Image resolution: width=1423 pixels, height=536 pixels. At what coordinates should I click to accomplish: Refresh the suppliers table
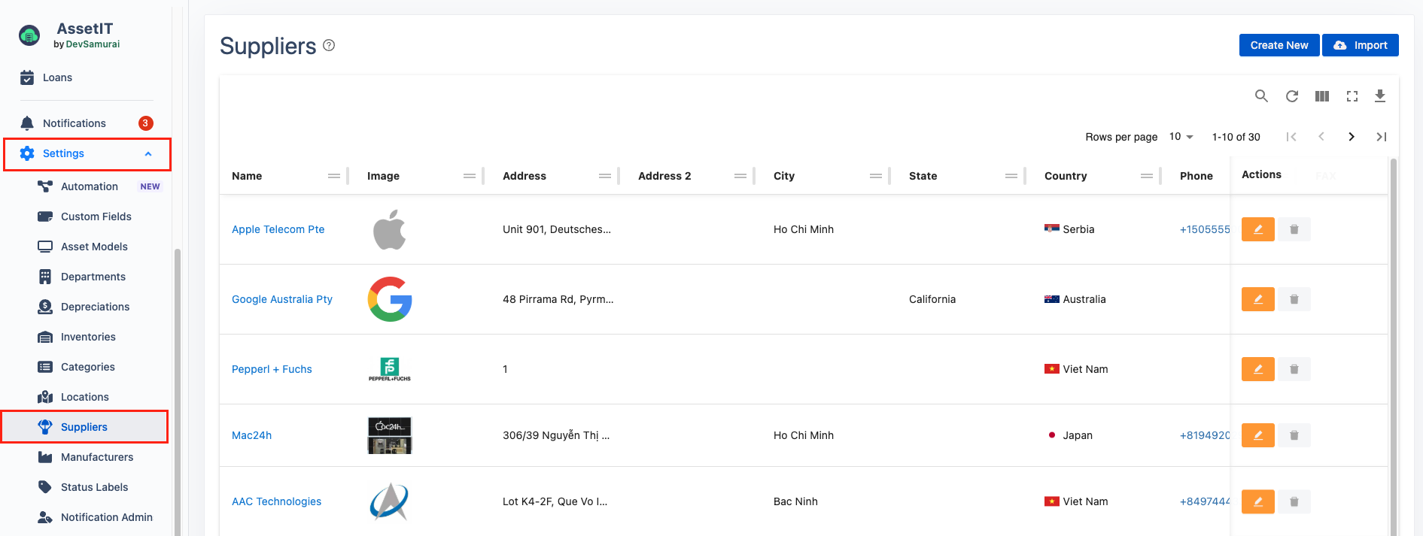[x=1291, y=96]
